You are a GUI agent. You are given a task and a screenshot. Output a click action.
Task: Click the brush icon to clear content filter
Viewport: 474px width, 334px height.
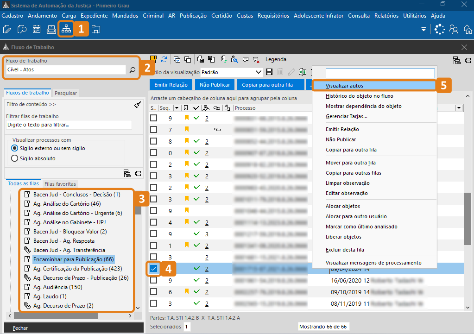tap(138, 105)
